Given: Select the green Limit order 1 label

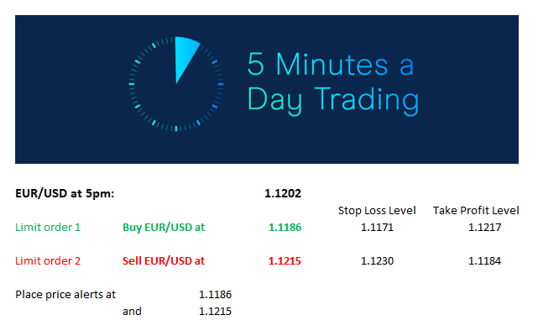Looking at the screenshot, I should point(48,227).
